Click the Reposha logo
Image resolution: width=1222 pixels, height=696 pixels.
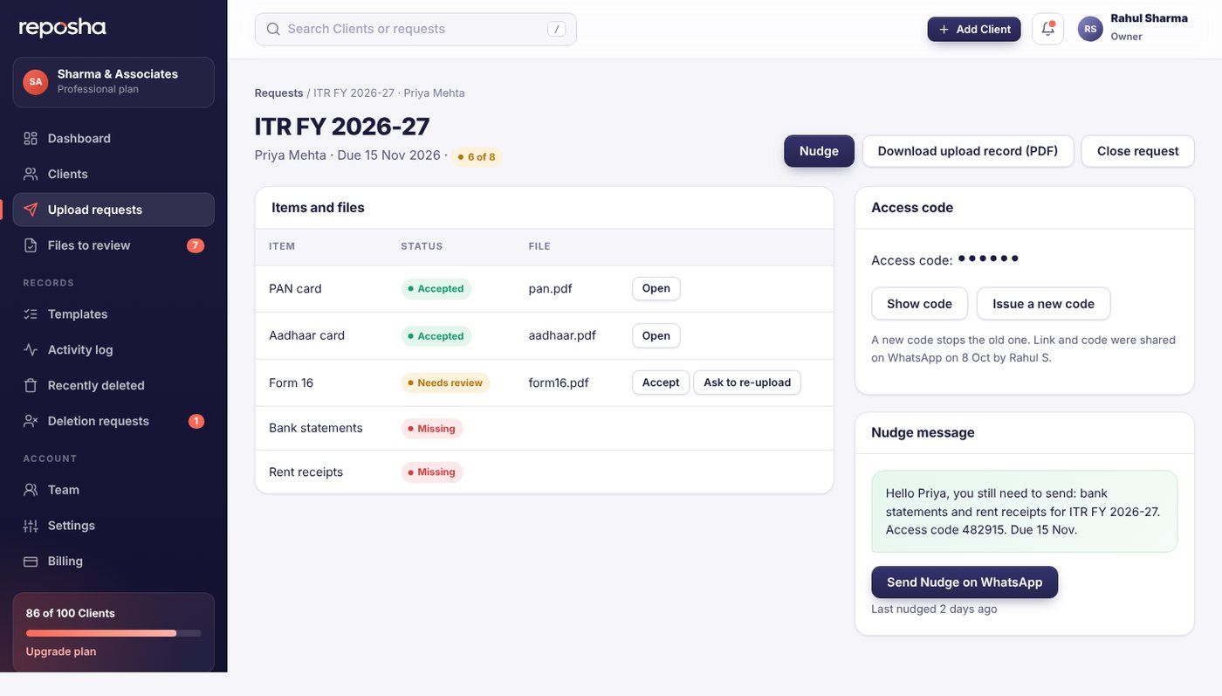pos(62,28)
